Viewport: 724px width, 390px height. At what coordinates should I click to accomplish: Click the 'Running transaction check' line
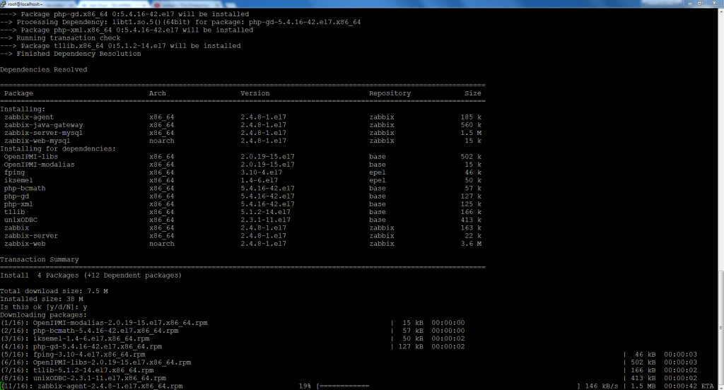(60, 38)
